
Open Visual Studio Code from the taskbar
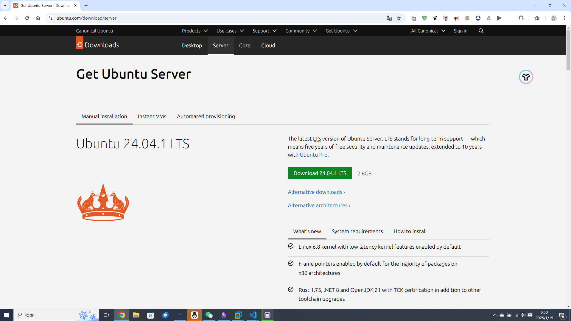(253, 315)
